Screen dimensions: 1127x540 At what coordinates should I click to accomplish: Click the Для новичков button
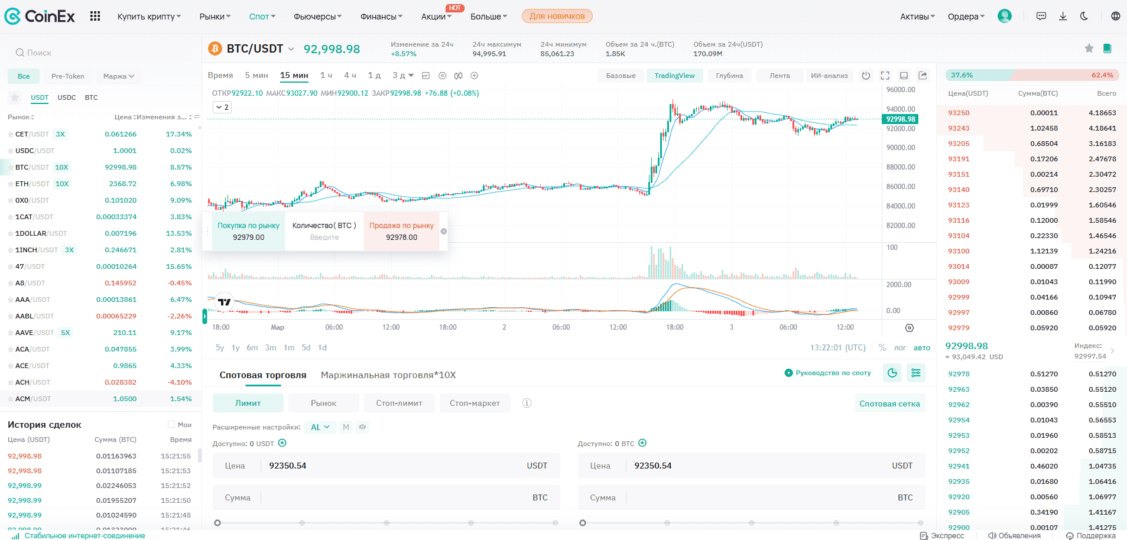pyautogui.click(x=557, y=16)
